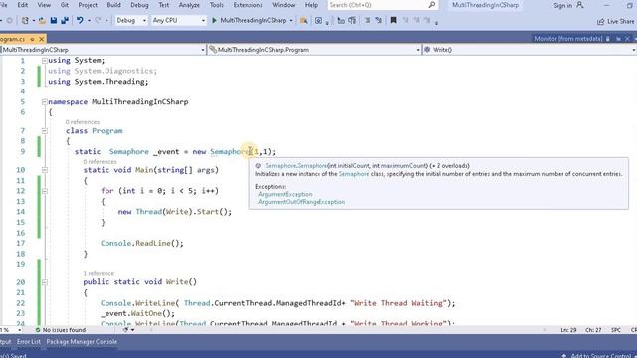Image resolution: width=637 pixels, height=358 pixels.
Task: Click the '0 references' CodeLens above class Program
Action: coord(82,122)
